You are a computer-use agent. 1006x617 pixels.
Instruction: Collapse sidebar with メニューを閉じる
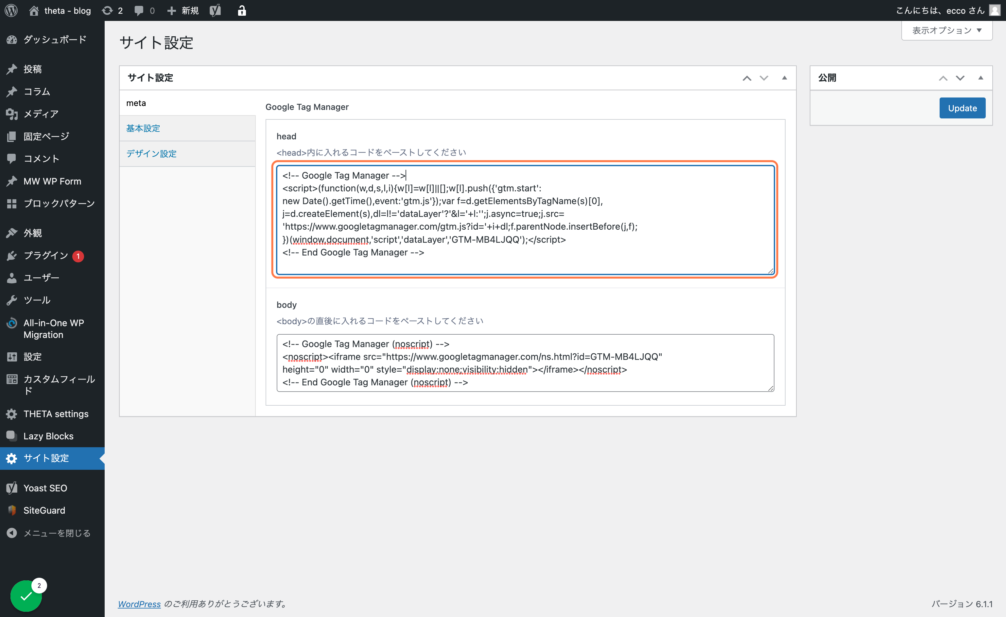[52, 533]
